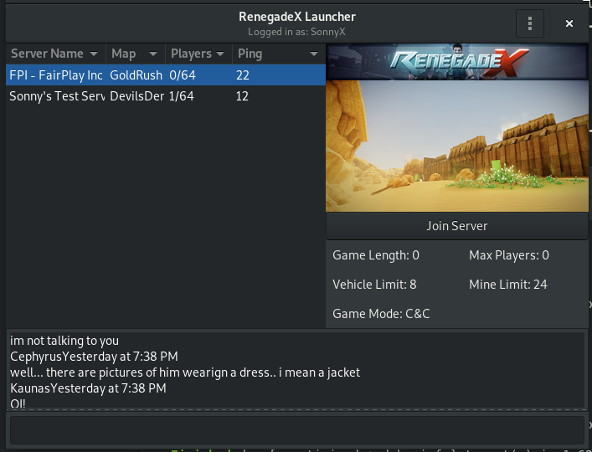This screenshot has width=592, height=452.
Task: Click the ping value 22
Action: pos(242,75)
